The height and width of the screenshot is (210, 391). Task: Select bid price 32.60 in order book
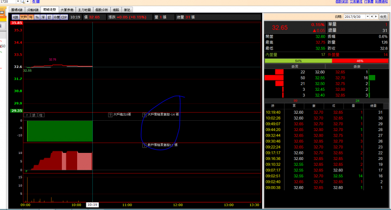pos(320,72)
